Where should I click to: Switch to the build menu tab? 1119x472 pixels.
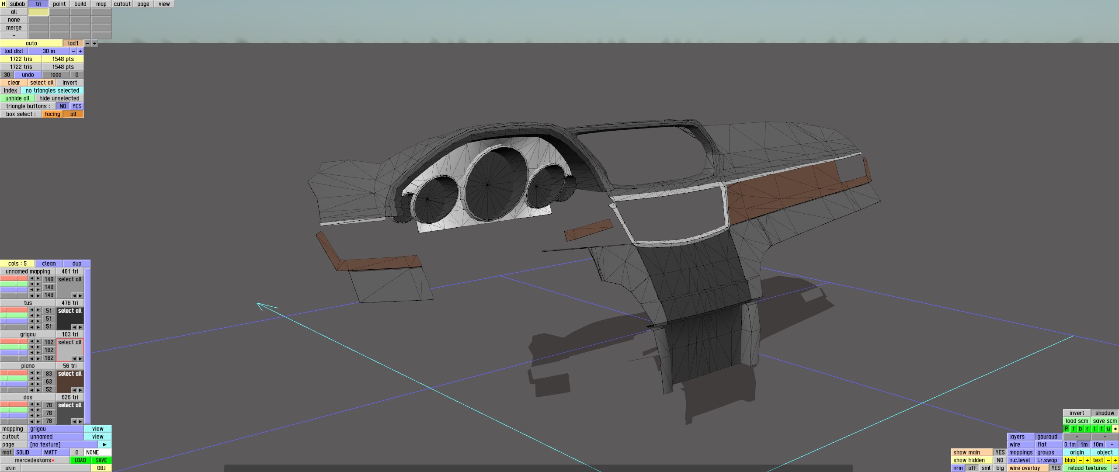pos(80,4)
